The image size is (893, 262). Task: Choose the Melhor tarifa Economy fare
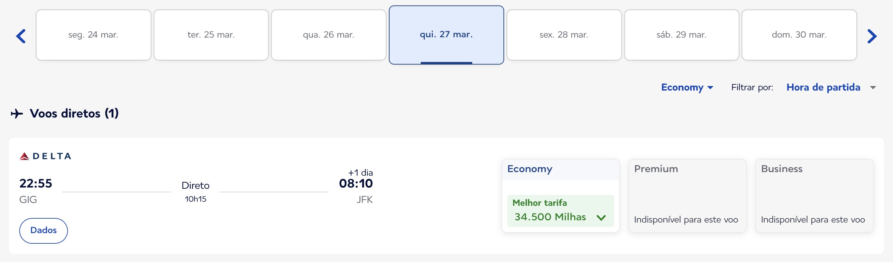pyautogui.click(x=561, y=211)
